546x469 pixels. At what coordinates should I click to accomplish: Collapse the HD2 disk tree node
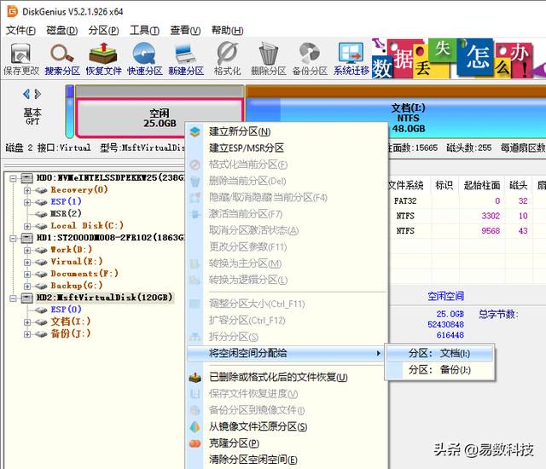(x=13, y=298)
